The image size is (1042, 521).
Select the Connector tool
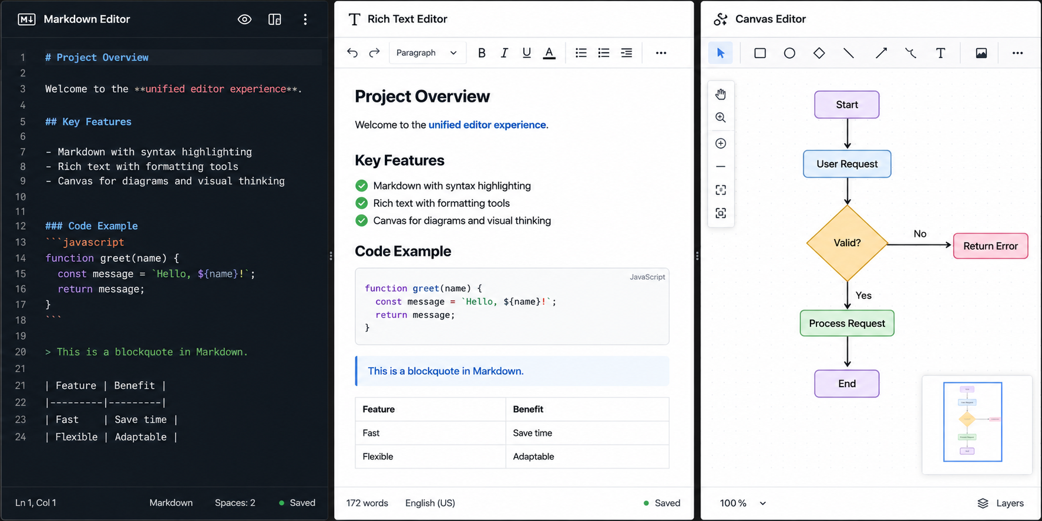pos(910,53)
